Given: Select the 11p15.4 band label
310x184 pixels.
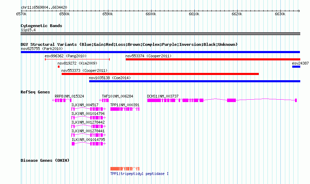Looking at the screenshot, I should 28,30.
